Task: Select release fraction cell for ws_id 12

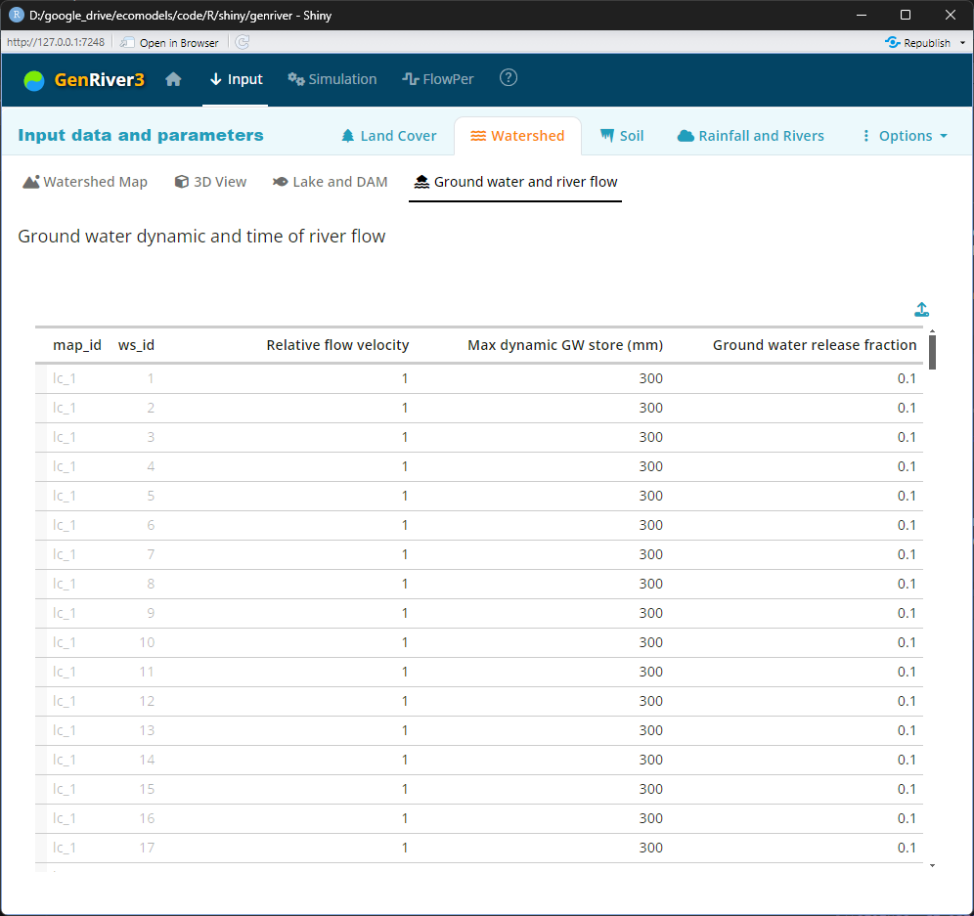Action: tap(796, 701)
